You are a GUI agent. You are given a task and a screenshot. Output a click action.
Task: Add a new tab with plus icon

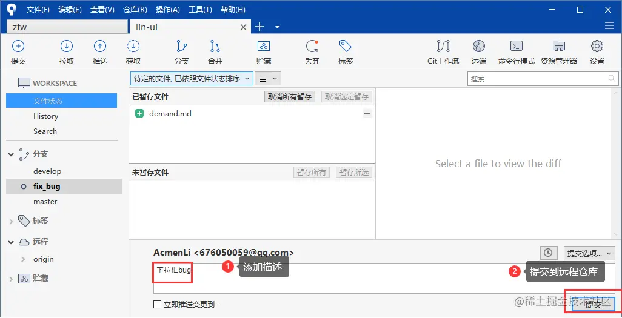click(259, 27)
